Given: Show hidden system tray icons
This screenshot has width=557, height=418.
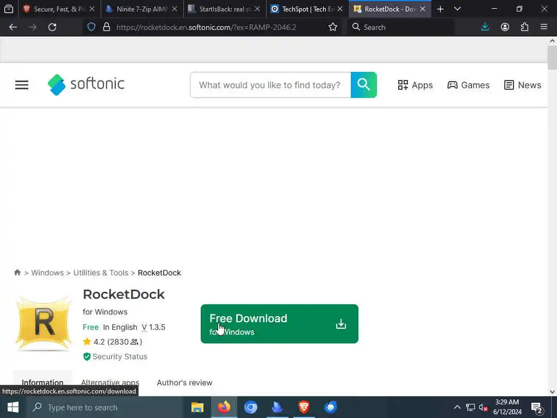Looking at the screenshot, I should click(457, 407).
